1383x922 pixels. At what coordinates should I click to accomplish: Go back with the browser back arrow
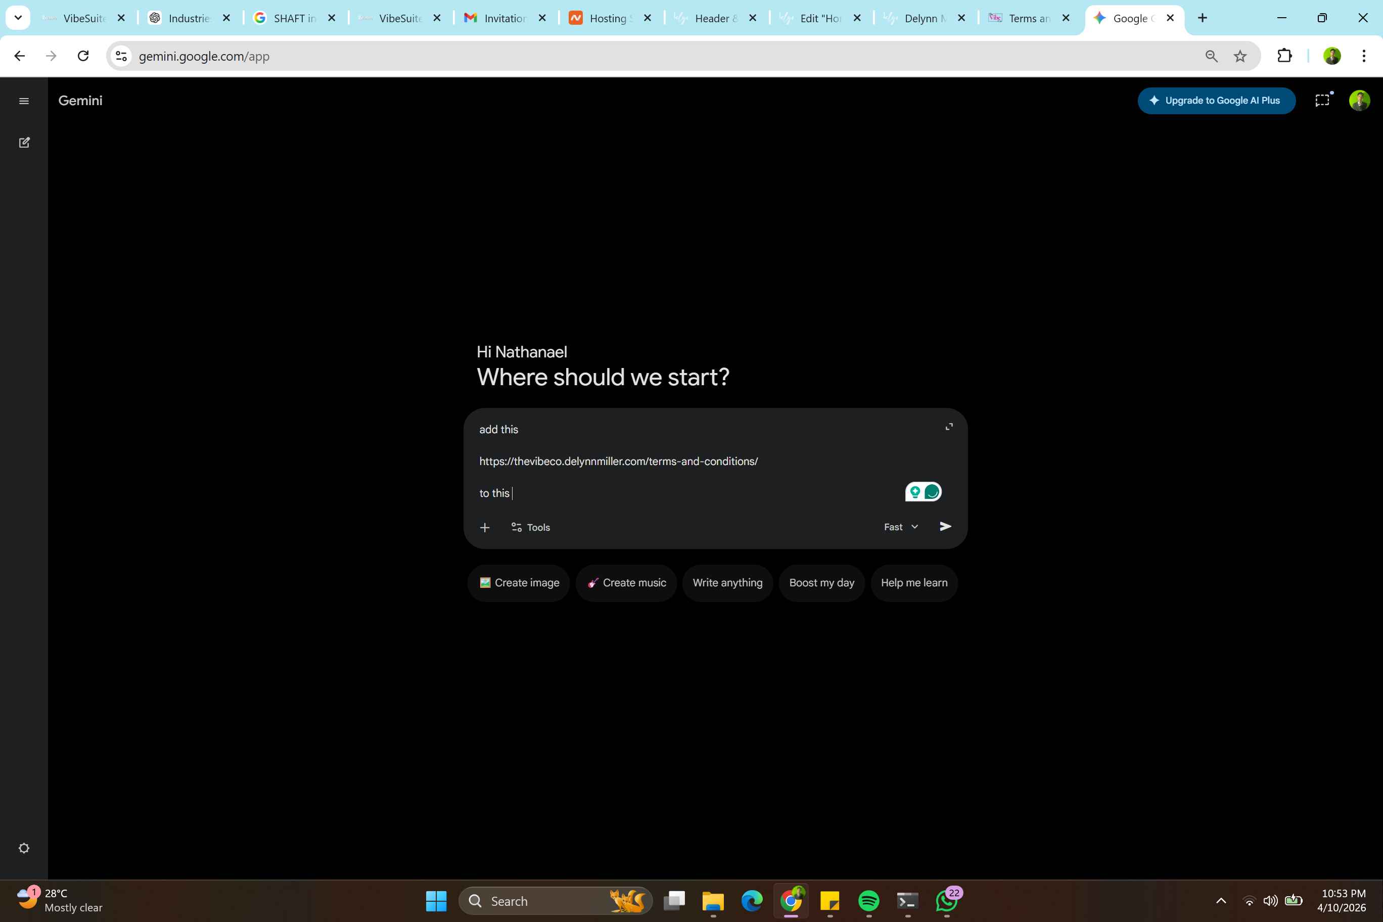point(19,56)
